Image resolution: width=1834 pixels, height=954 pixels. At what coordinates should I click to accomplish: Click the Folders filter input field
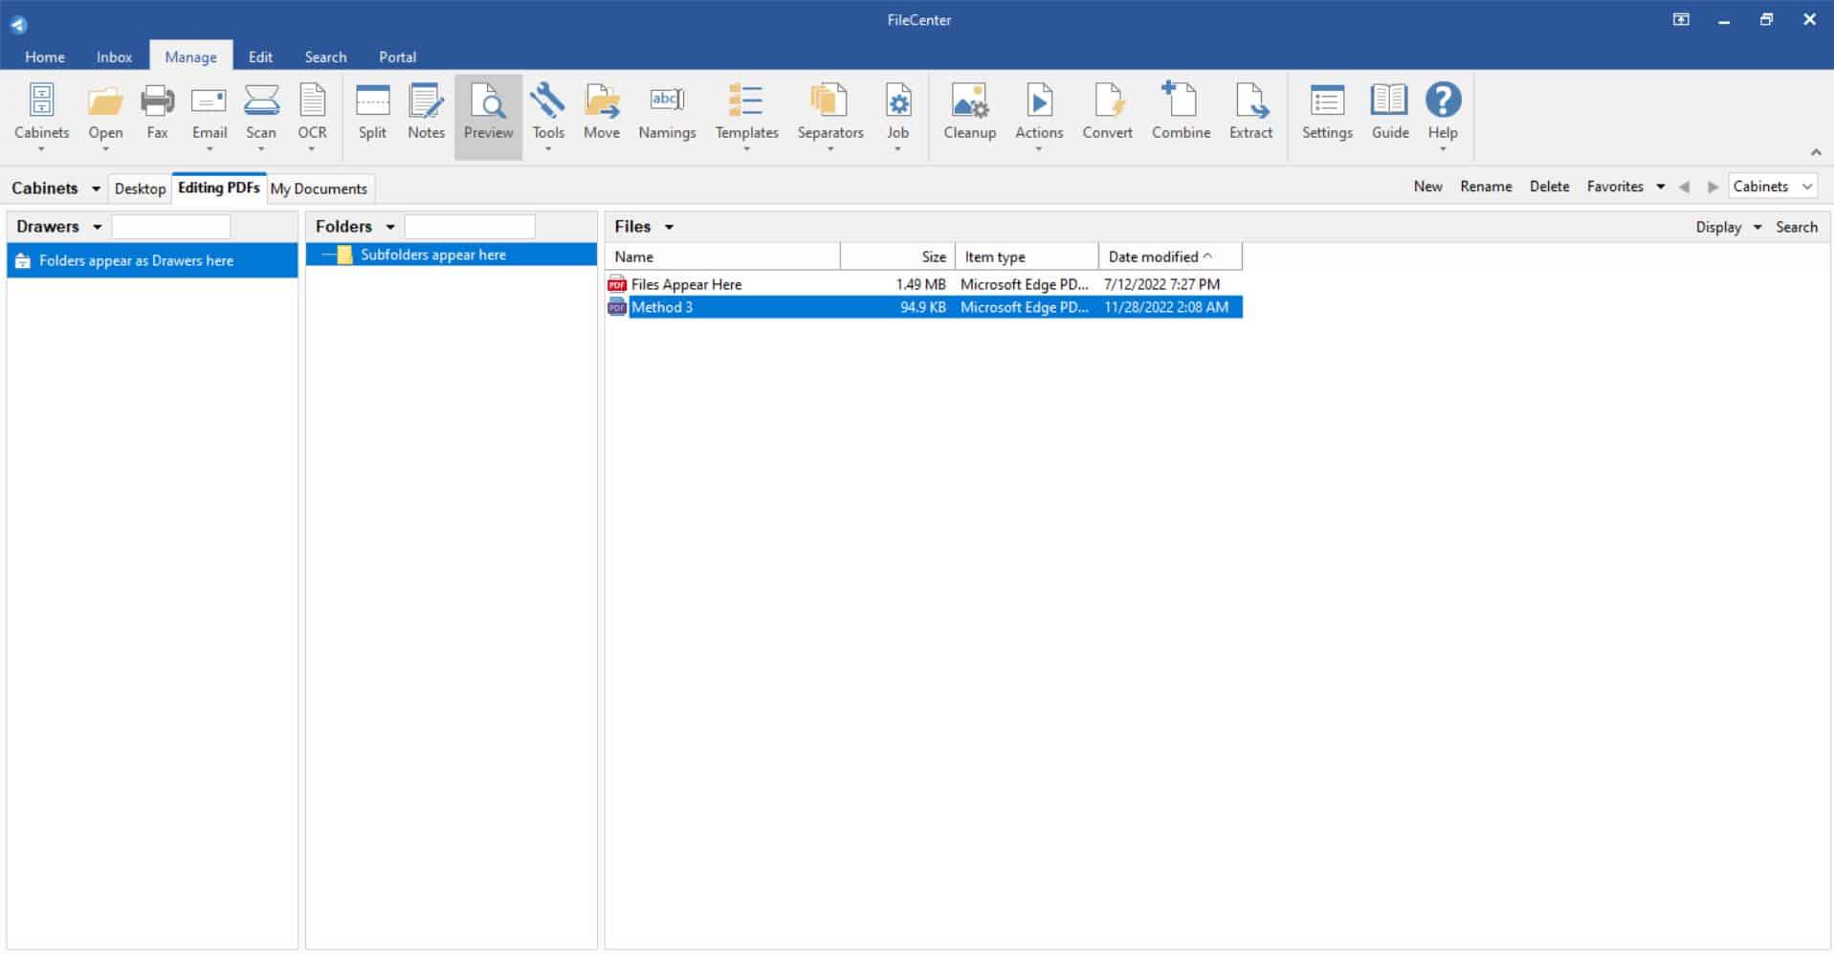(x=470, y=227)
